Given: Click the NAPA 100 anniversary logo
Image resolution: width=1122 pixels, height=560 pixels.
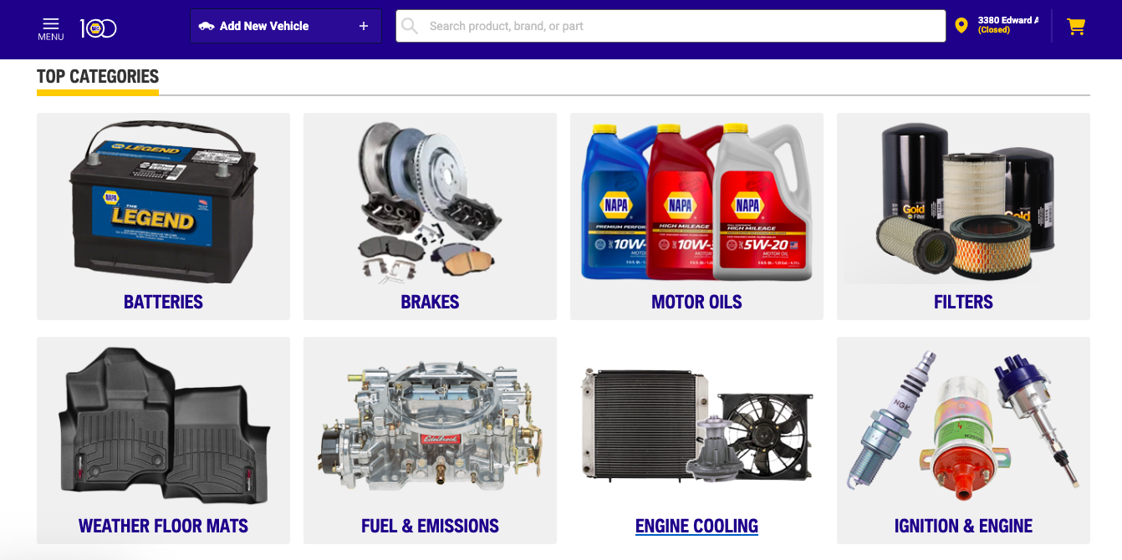Looking at the screenshot, I should (99, 28).
